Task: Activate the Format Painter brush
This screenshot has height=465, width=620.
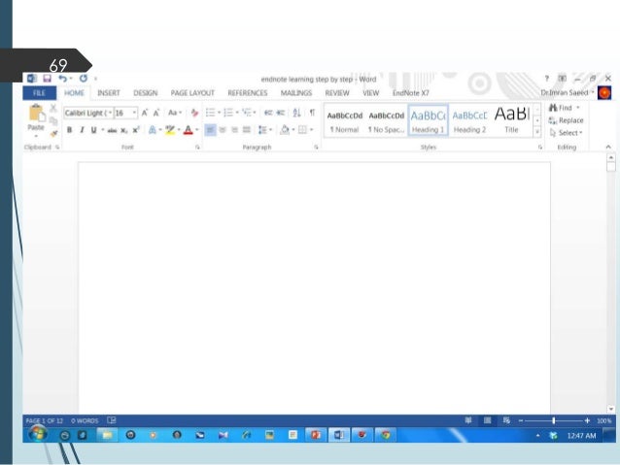Action: [x=53, y=134]
